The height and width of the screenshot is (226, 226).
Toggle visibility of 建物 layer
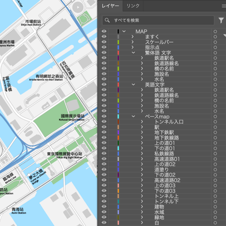point(104,206)
